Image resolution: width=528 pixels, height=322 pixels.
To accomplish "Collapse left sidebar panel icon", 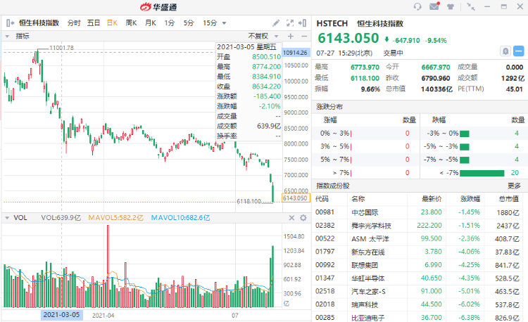I will (x=10, y=23).
